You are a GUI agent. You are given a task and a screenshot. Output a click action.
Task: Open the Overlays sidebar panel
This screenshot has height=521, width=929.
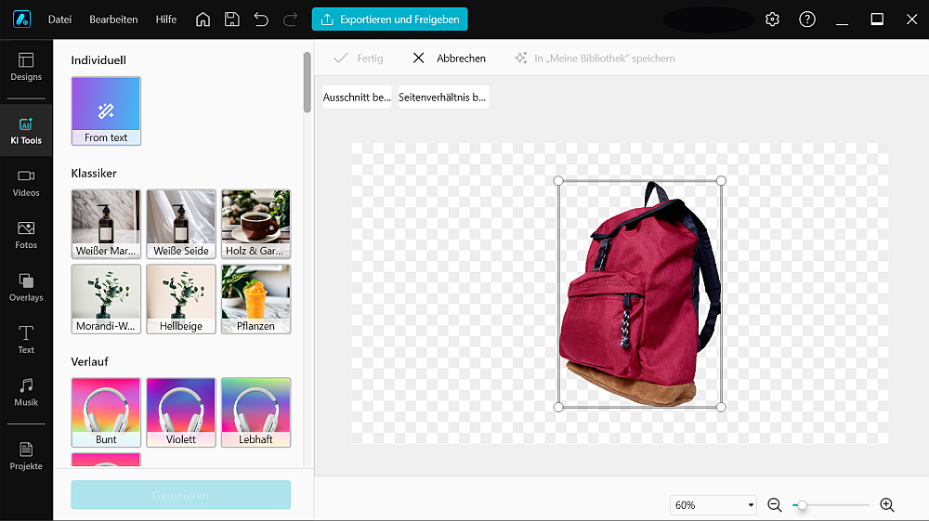point(26,288)
